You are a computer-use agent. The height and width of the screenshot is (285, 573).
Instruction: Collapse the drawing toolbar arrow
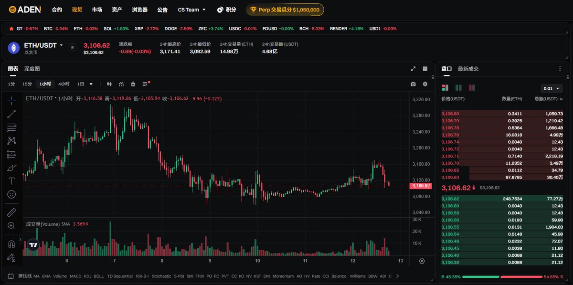pos(20,239)
